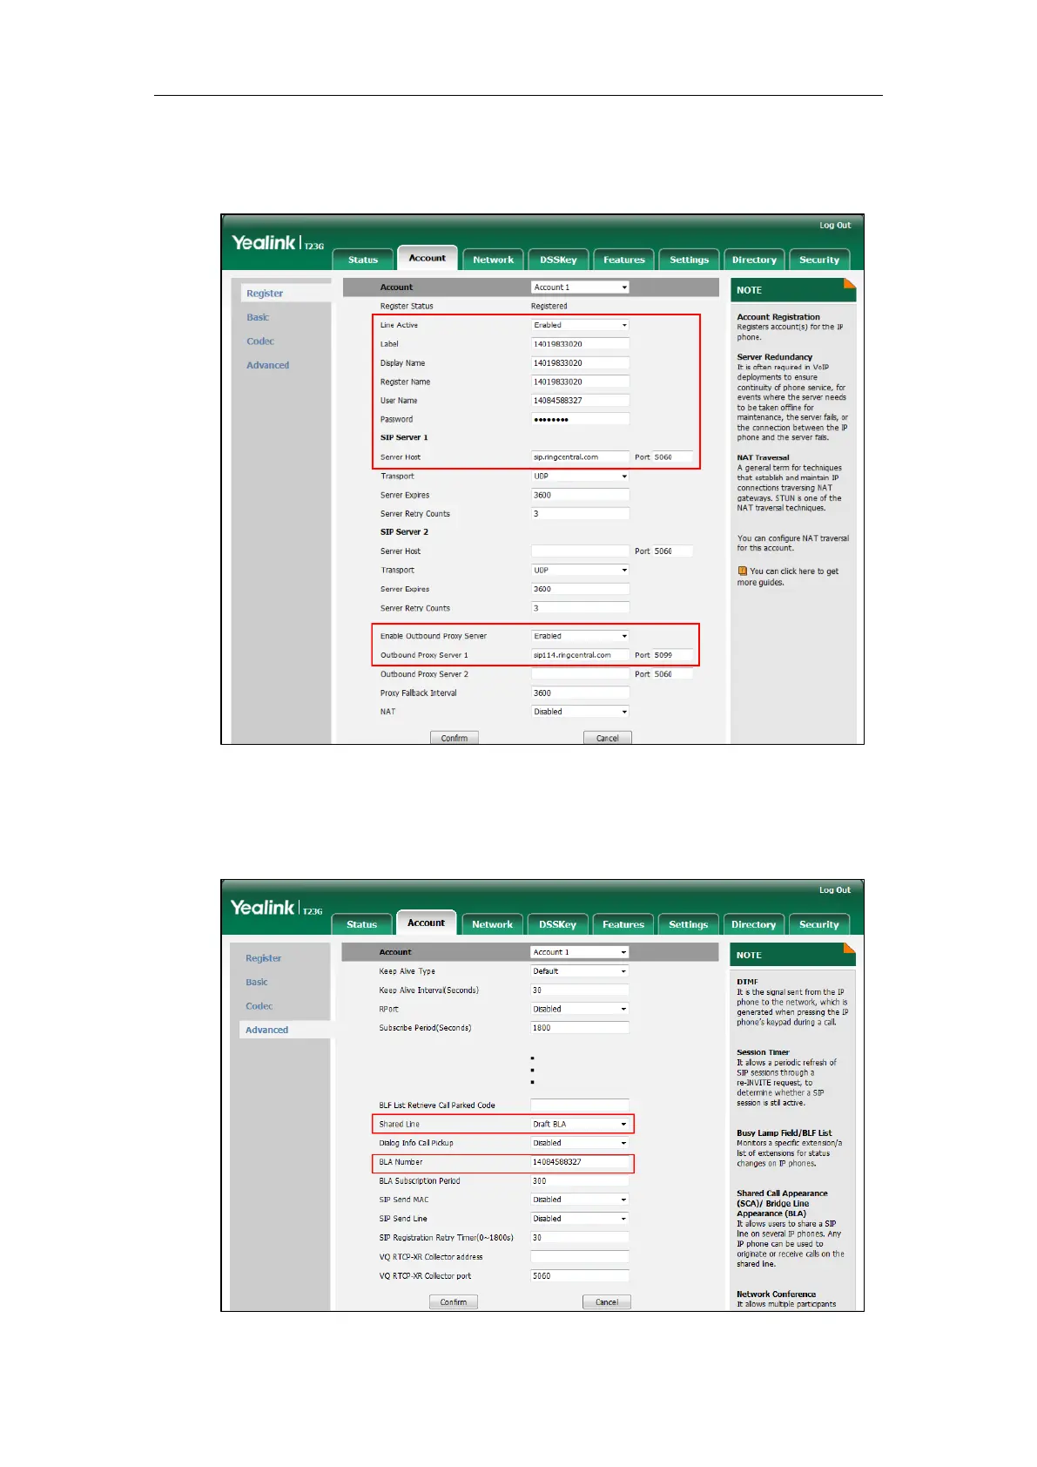Open Enable Outbound Proxy Server dropdown
The height and width of the screenshot is (1467, 1037).
point(580,636)
